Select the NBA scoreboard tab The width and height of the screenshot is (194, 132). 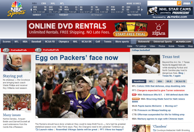coord(34,4)
